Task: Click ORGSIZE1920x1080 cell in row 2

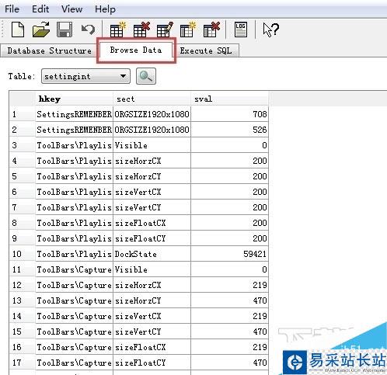Action: coord(152,130)
